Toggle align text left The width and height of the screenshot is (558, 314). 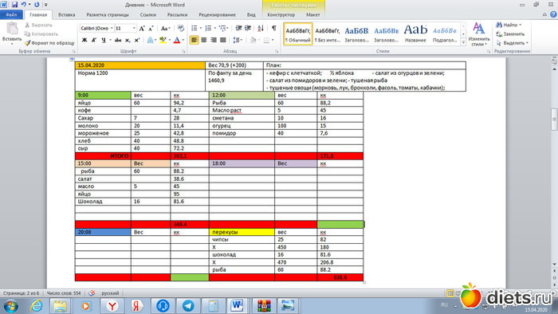(x=195, y=40)
